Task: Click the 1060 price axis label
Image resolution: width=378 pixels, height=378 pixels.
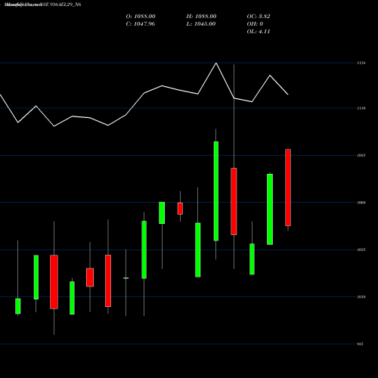Action: (x=361, y=203)
